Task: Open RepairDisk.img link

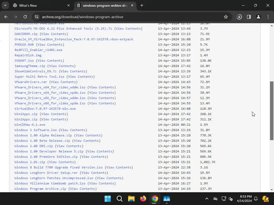Action: [28, 55]
